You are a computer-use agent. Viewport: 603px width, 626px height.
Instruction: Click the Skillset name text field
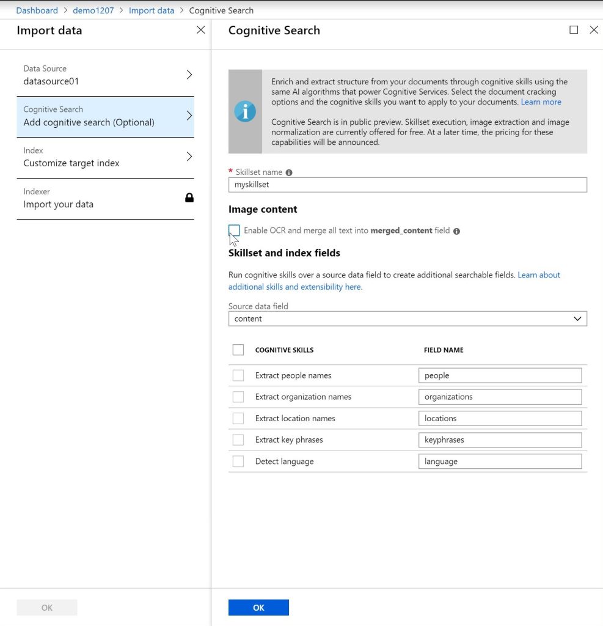(407, 185)
